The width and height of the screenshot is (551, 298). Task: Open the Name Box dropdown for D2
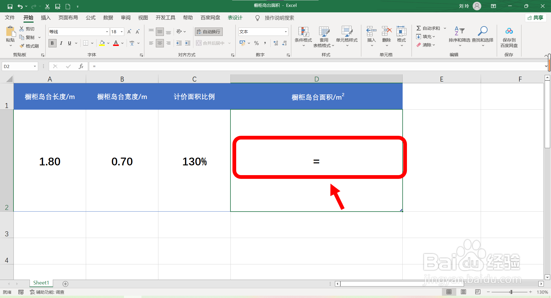tap(35, 67)
